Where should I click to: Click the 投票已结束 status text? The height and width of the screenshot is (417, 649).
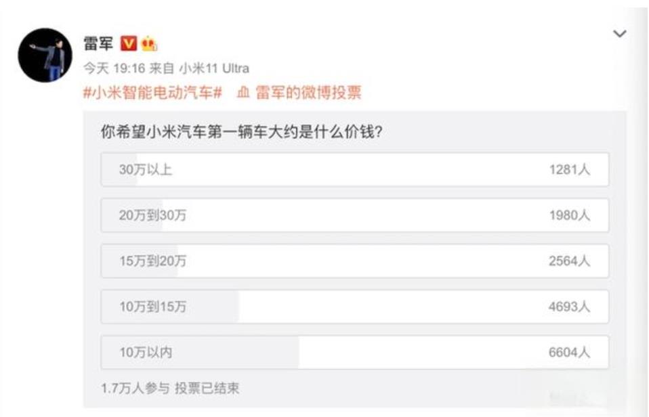207,389
